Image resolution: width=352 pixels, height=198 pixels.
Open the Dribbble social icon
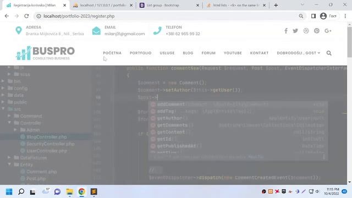[x=306, y=31]
